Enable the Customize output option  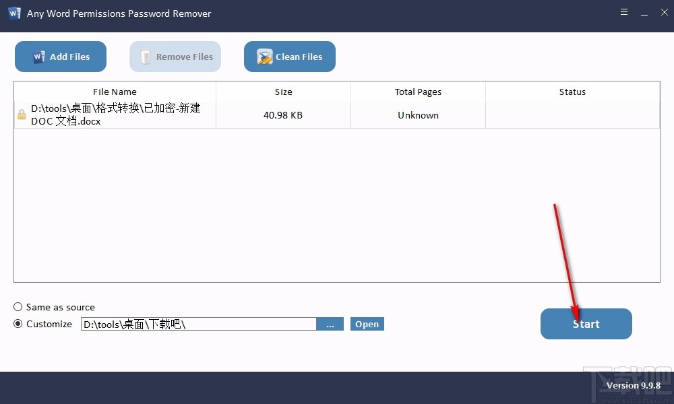tap(18, 323)
